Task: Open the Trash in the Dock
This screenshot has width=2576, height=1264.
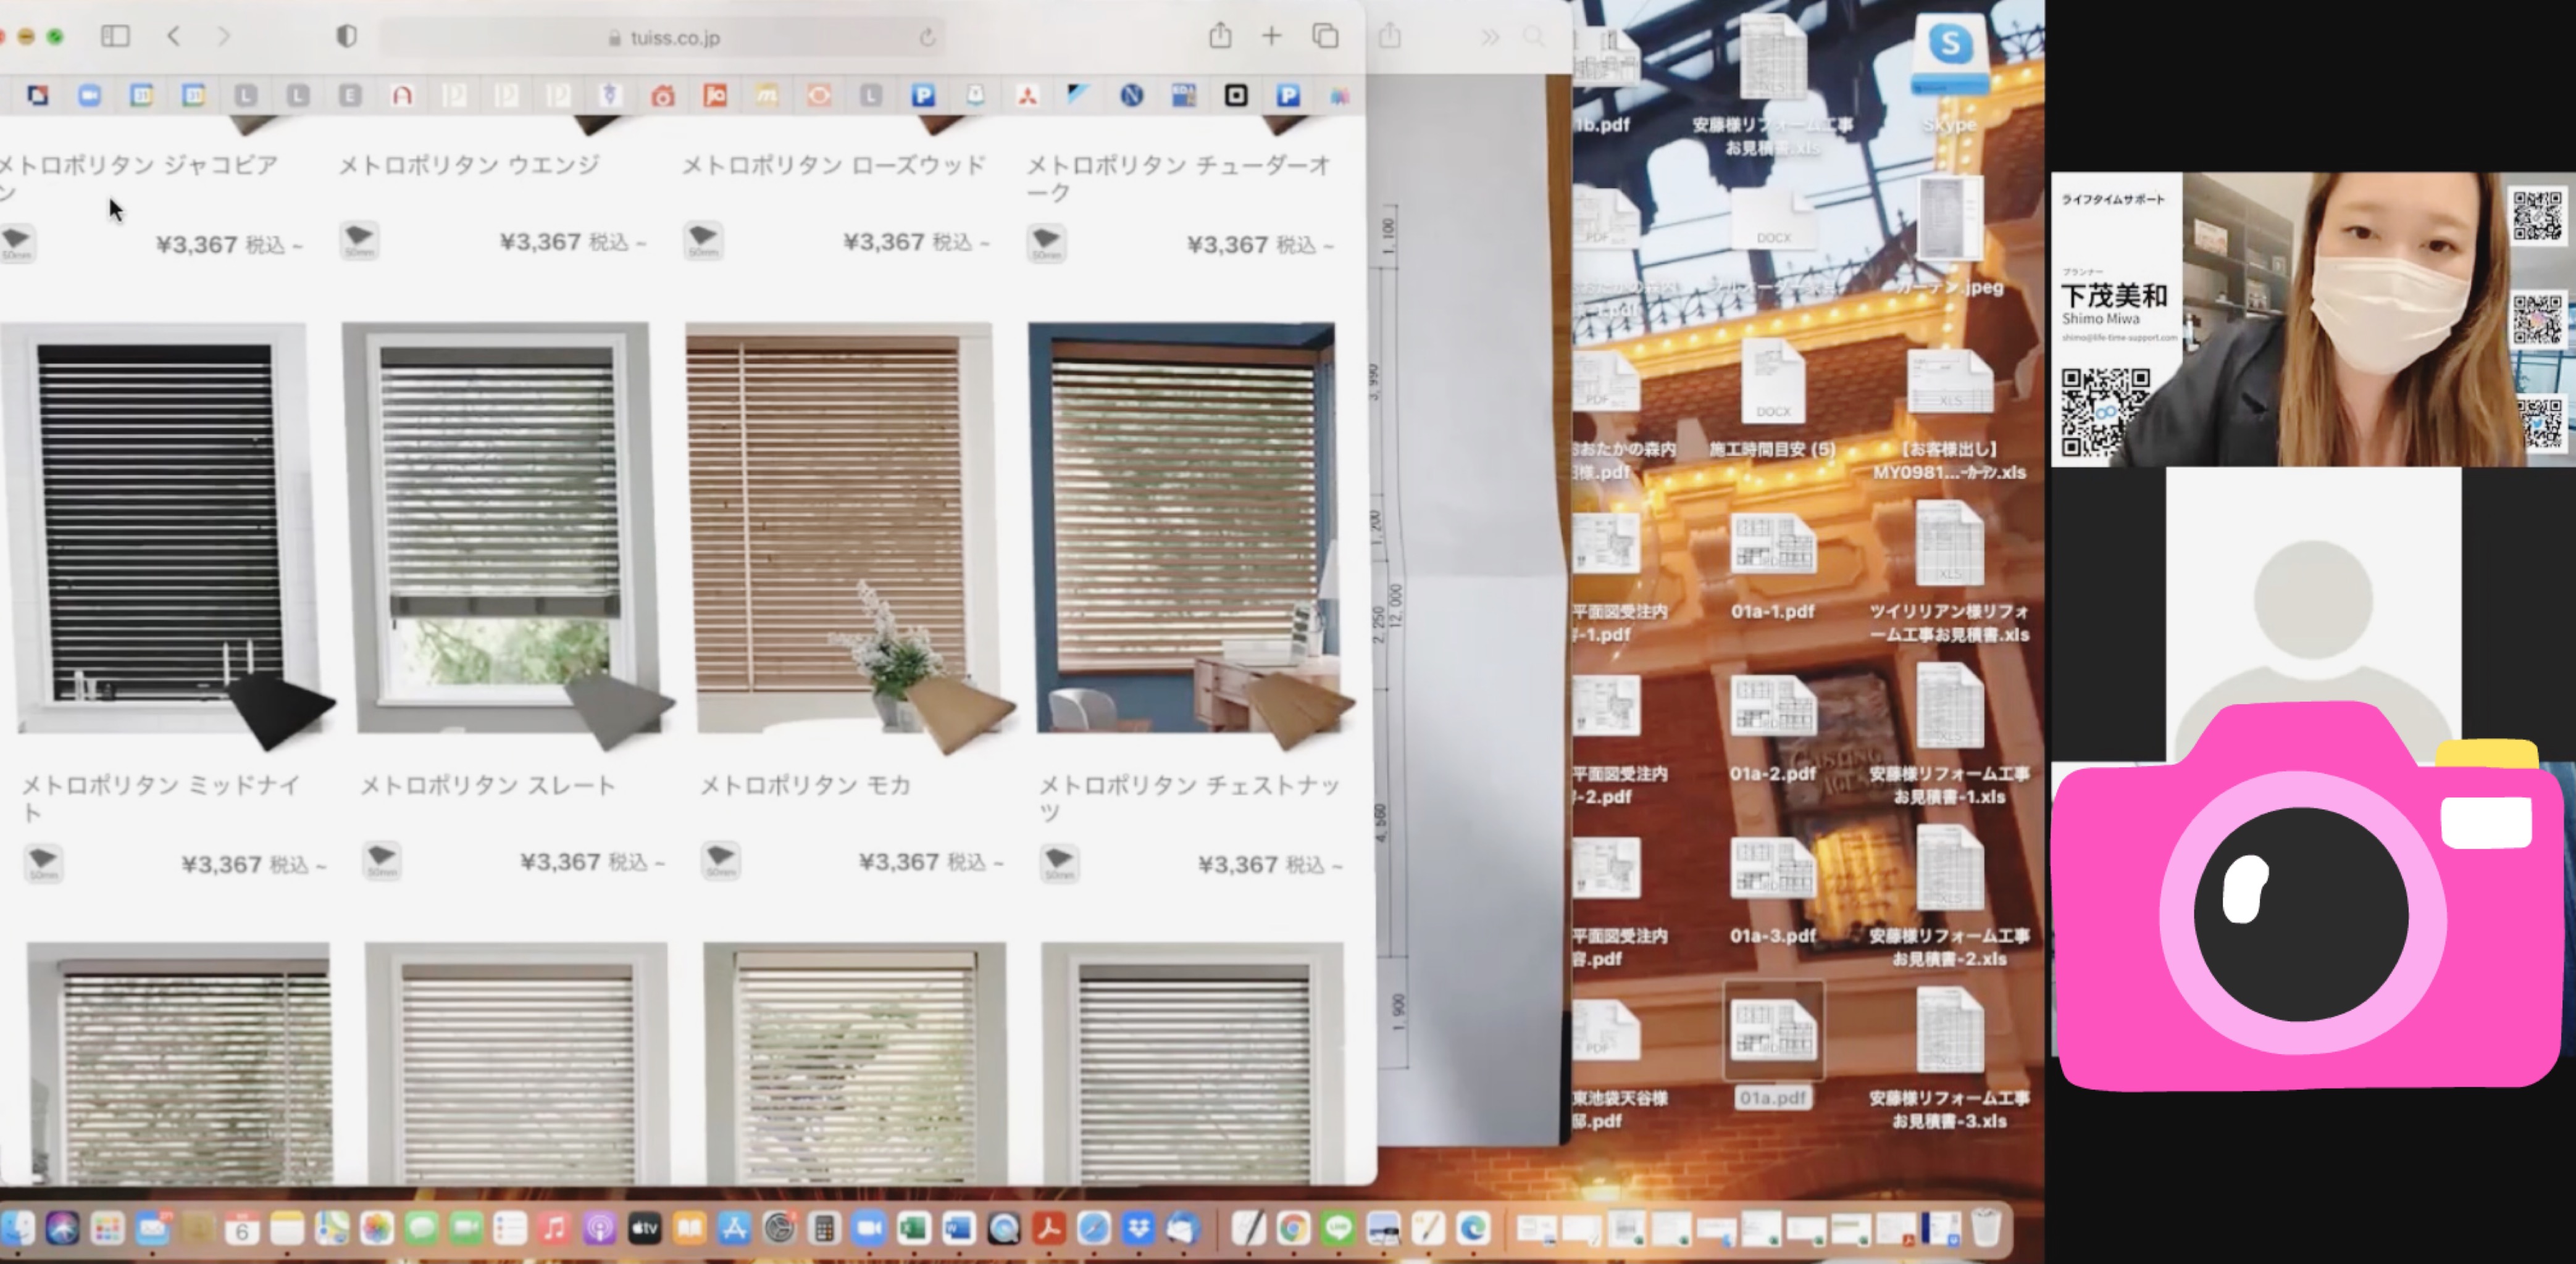Action: (1986, 1228)
